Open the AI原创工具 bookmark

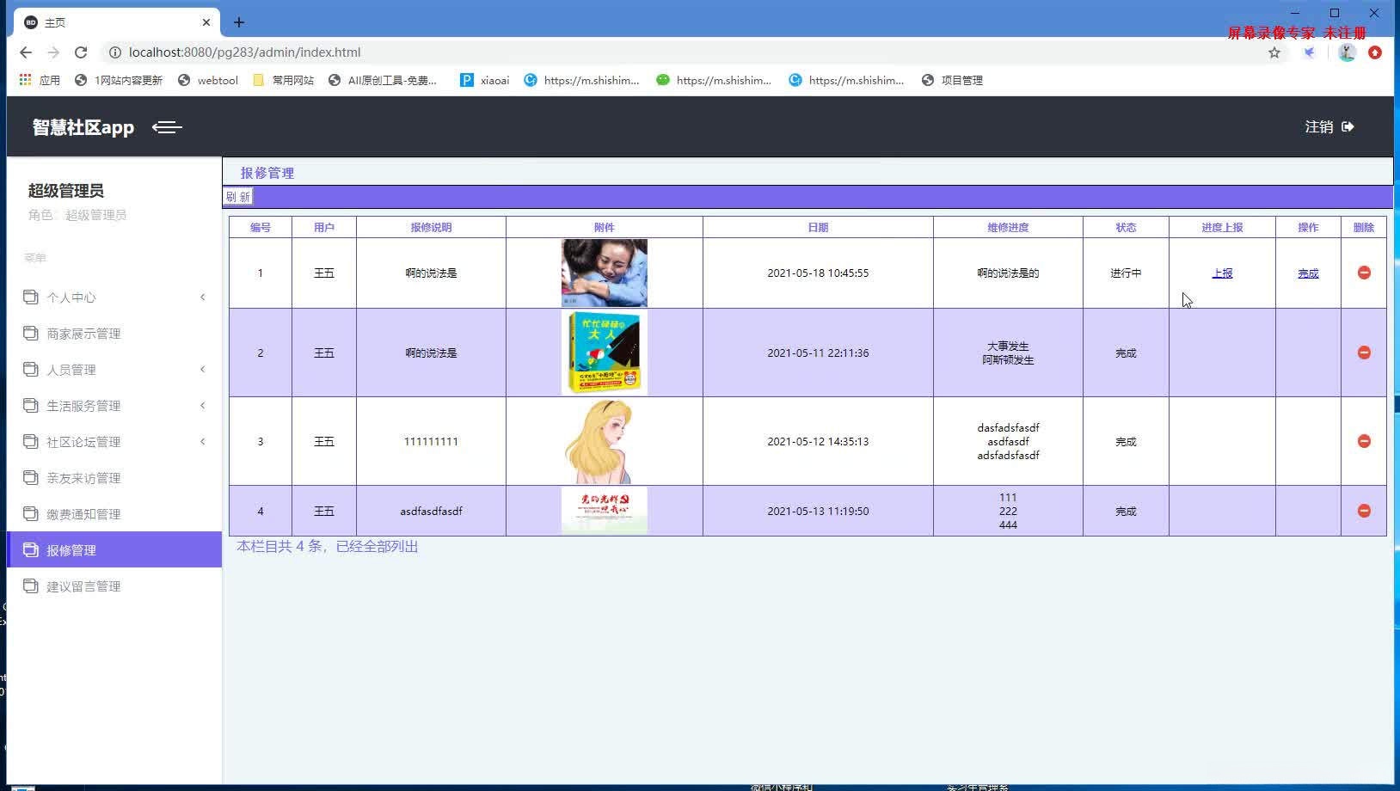click(383, 80)
